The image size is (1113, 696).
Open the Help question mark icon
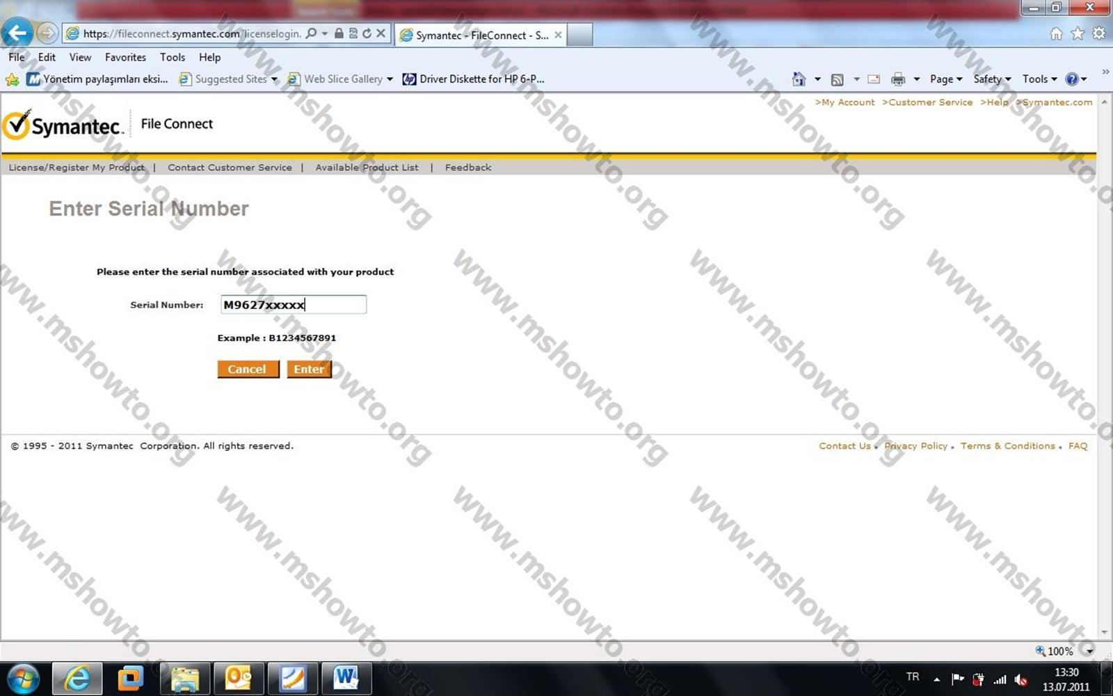click(x=1072, y=79)
